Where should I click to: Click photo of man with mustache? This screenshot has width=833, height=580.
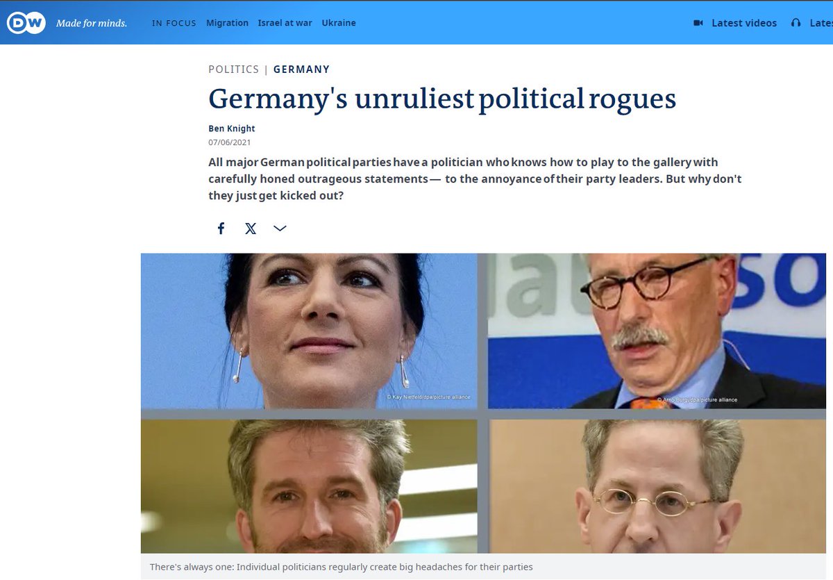(657, 331)
